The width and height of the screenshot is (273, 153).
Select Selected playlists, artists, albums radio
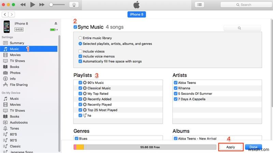click(x=80, y=44)
